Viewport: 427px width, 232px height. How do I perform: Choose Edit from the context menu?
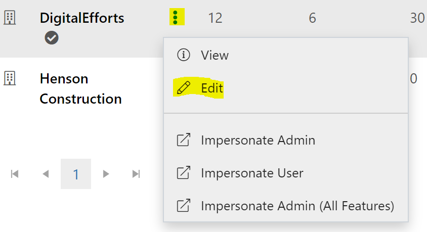(286, 88)
